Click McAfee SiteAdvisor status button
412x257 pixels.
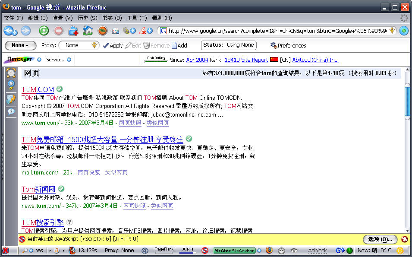tap(234, 251)
